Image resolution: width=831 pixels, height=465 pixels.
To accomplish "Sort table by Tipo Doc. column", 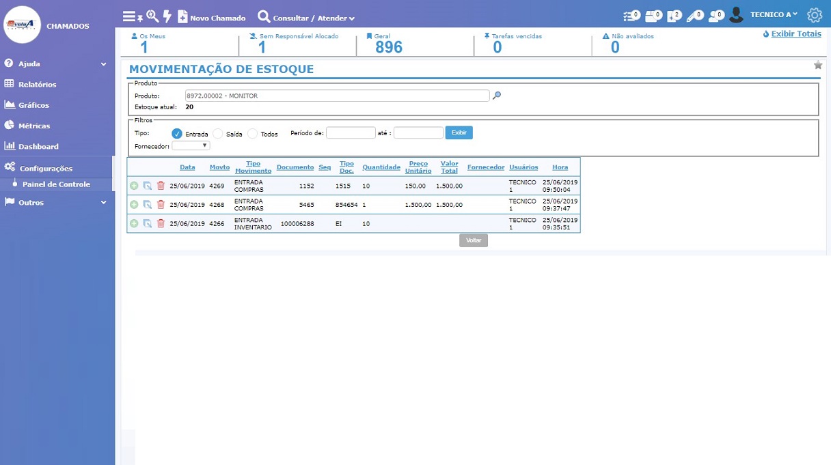I will tap(346, 167).
